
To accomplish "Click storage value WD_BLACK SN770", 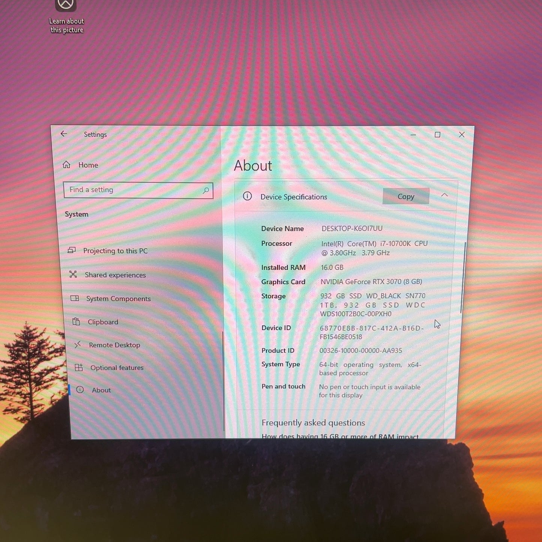I will coord(372,305).
